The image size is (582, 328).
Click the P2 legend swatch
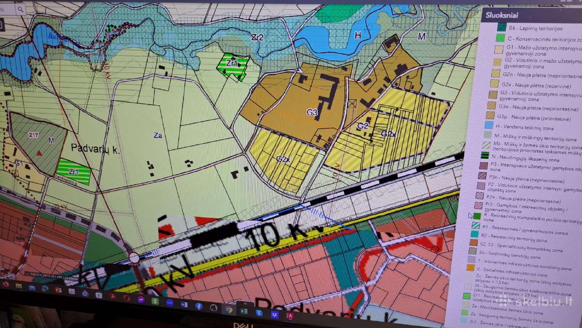pyautogui.click(x=481, y=186)
